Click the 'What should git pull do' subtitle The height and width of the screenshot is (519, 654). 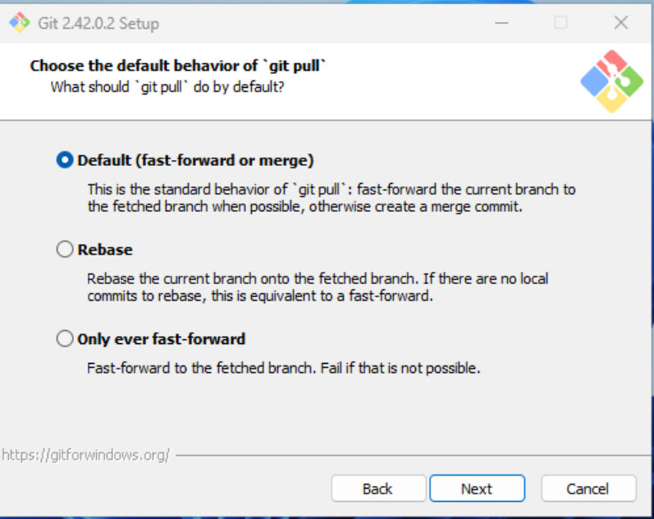(167, 86)
